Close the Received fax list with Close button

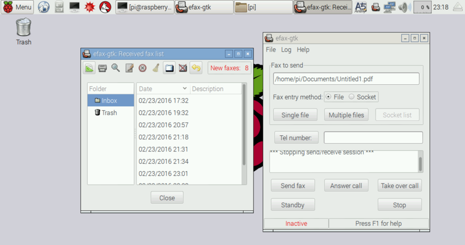tap(167, 198)
